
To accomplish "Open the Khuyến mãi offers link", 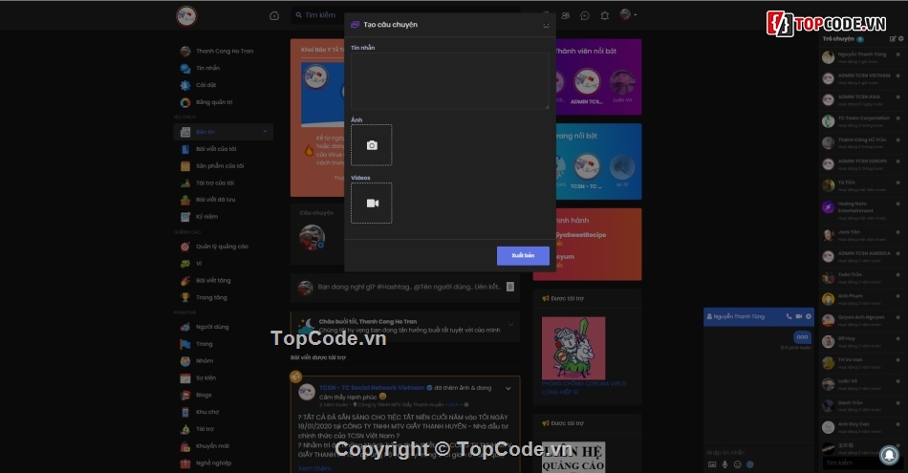I will tap(212, 446).
